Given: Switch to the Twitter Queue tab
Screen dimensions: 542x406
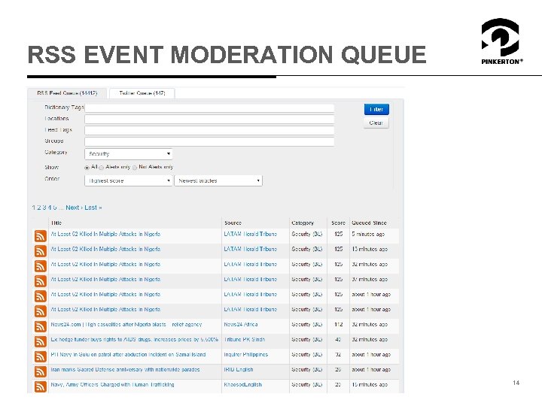Looking at the screenshot, I should [x=142, y=93].
